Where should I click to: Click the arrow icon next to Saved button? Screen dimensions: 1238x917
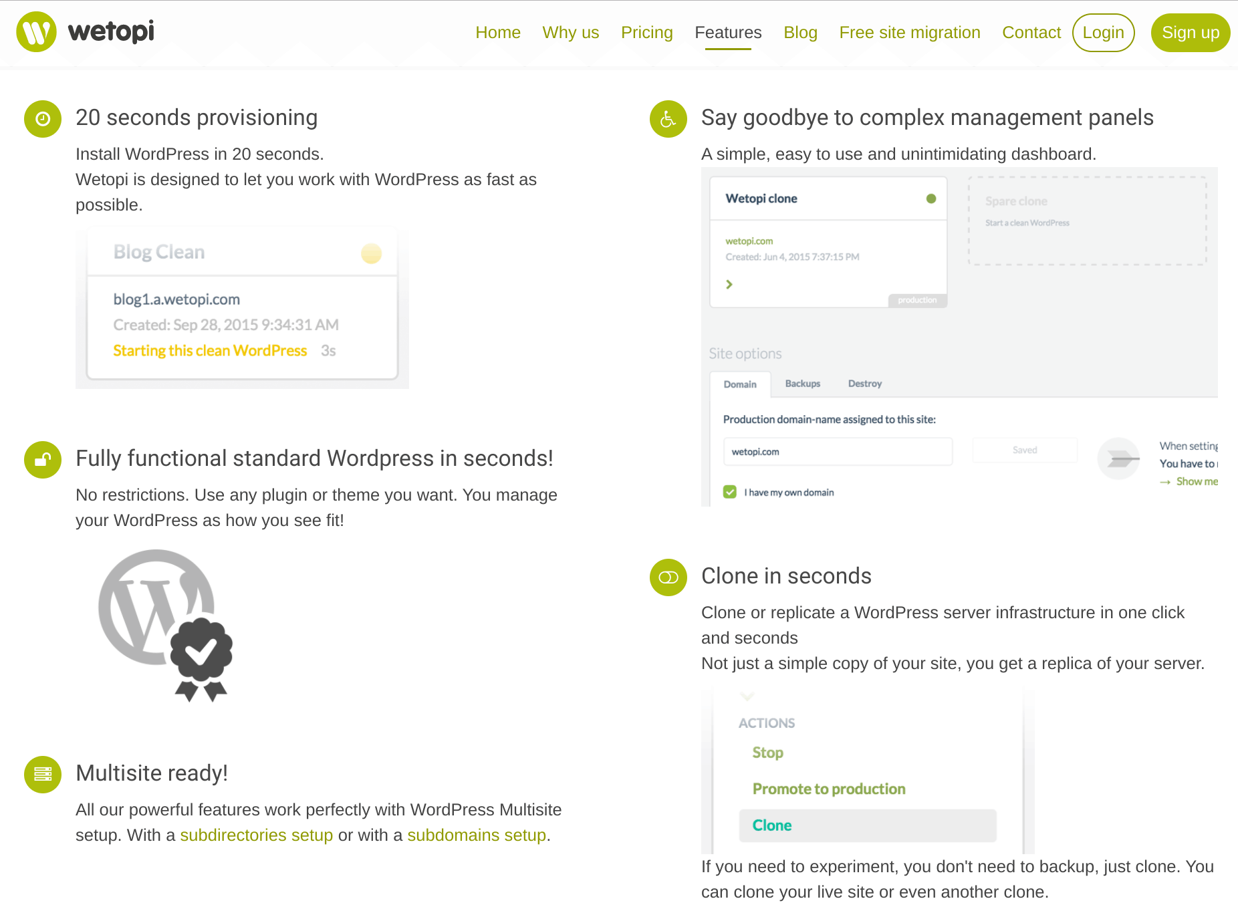pos(1118,458)
